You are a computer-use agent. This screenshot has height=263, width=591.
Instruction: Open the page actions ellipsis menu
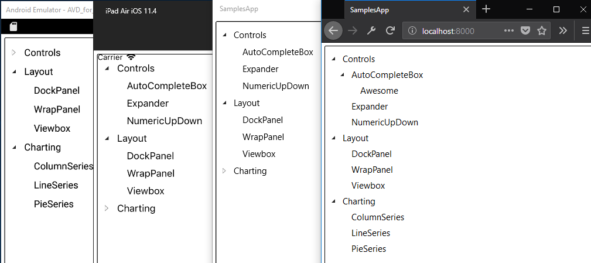509,30
